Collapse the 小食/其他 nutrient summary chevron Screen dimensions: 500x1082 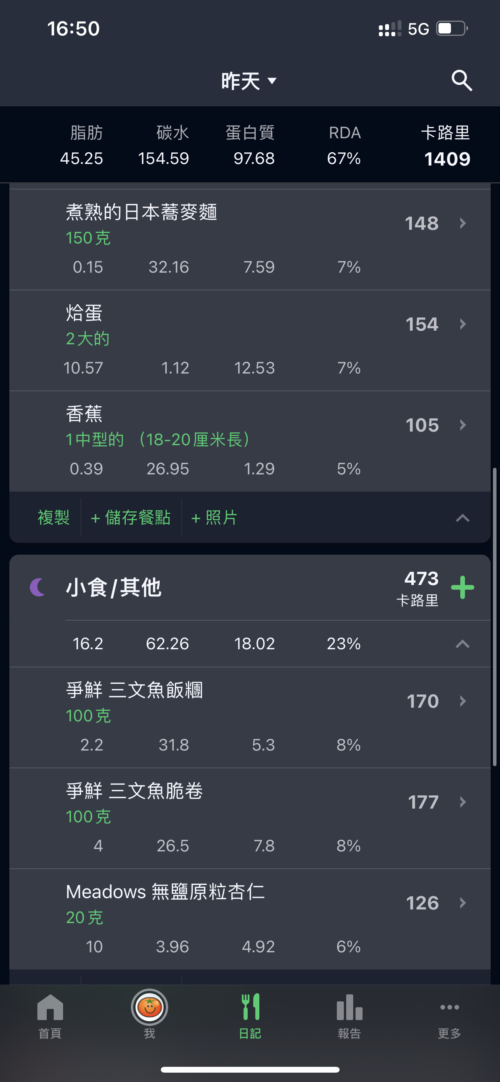click(462, 643)
